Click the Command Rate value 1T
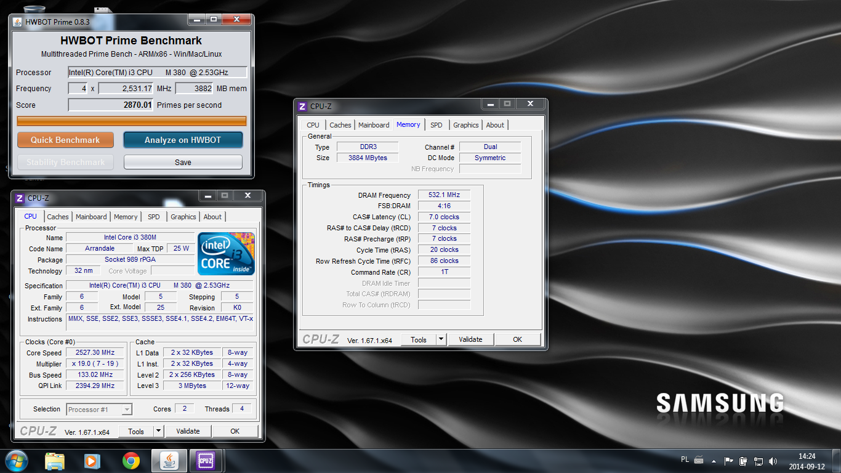Image resolution: width=841 pixels, height=473 pixels. pos(444,272)
